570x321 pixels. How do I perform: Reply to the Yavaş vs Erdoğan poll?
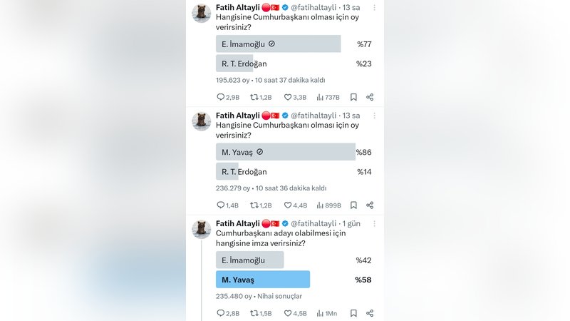coord(220,205)
